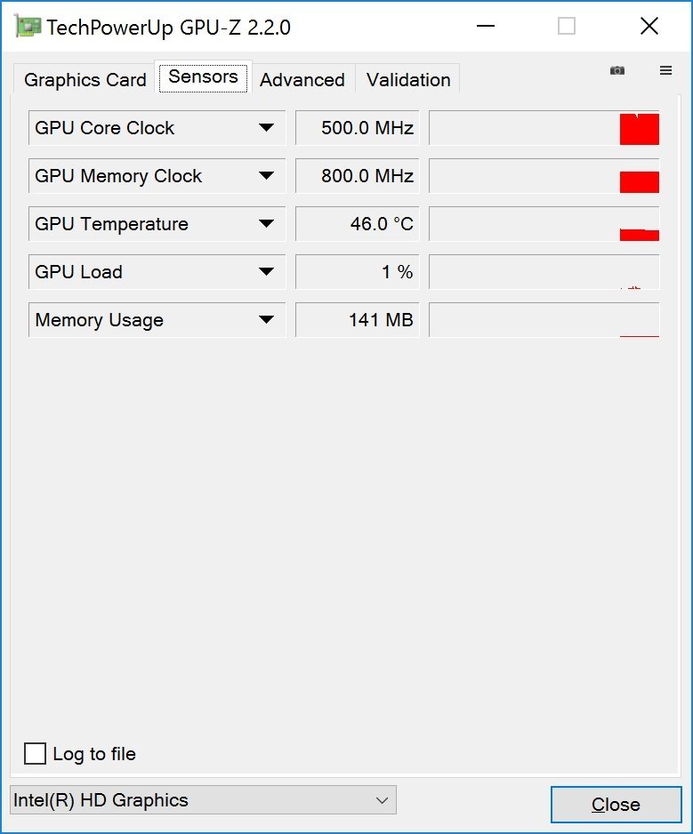Open the GPU Temperature sensor dropdown
The width and height of the screenshot is (693, 834).
click(x=266, y=224)
